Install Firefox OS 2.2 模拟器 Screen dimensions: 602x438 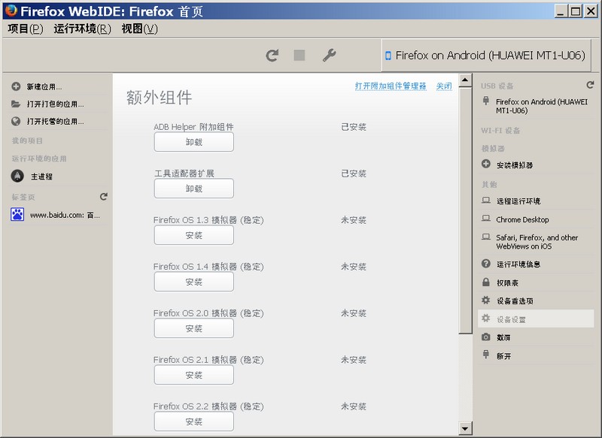(x=194, y=421)
